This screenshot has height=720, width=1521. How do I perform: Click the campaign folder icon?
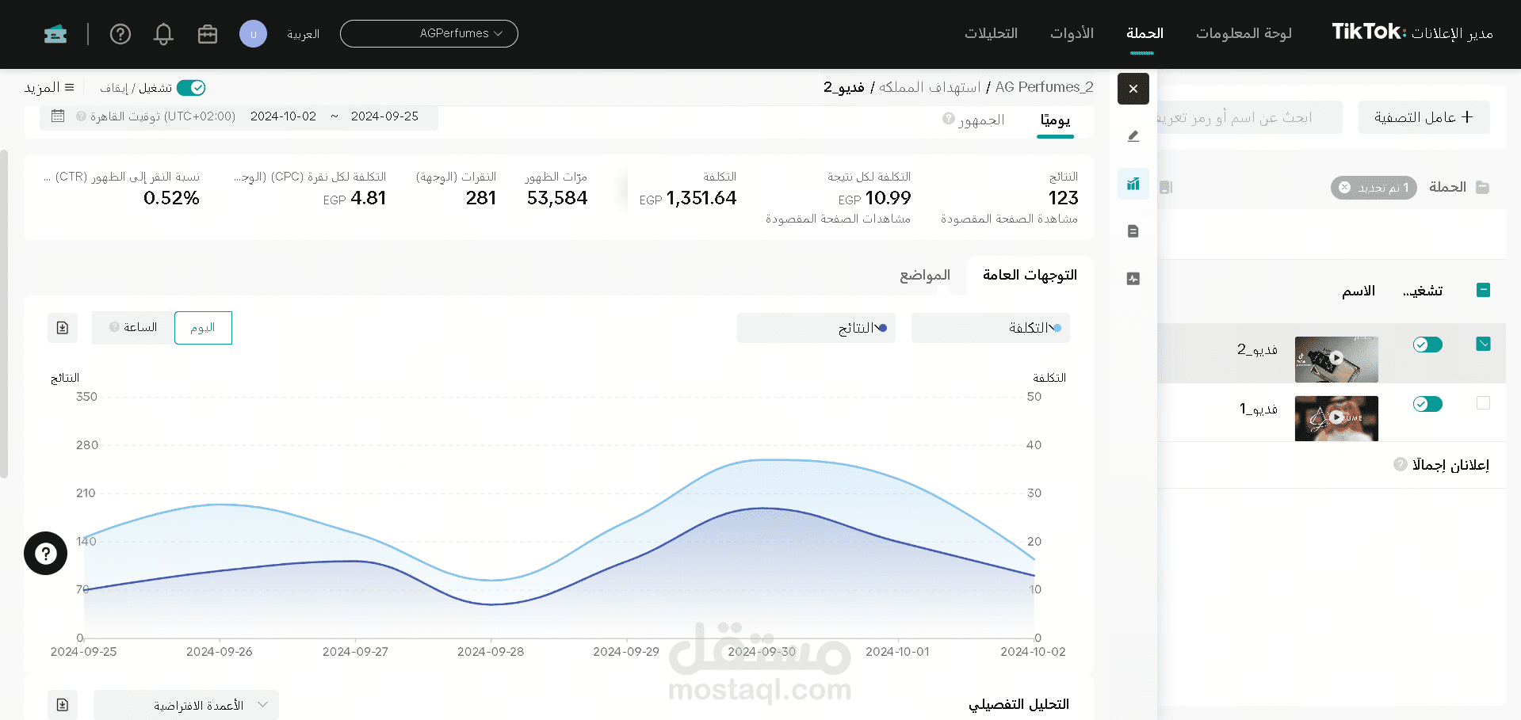(1482, 188)
